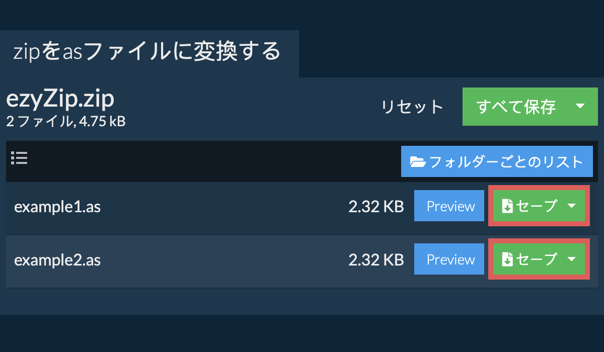The width and height of the screenshot is (604, 352).
Task: Click the セーブ label for example2.as
Action: (x=537, y=259)
